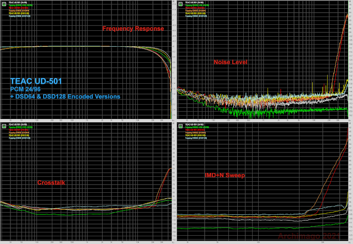This screenshot has width=353, height=244.
Task: Select yellow TEAC UD-501 [DSD128] legend in Crosstalk graph
Action: (x=19, y=135)
